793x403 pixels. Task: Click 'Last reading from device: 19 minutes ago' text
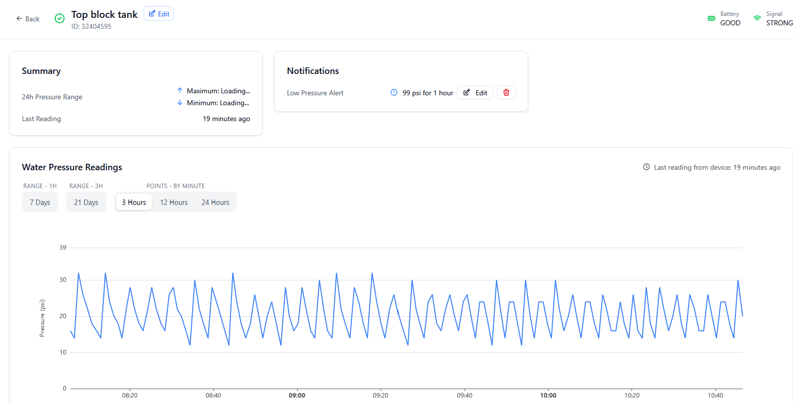click(717, 167)
